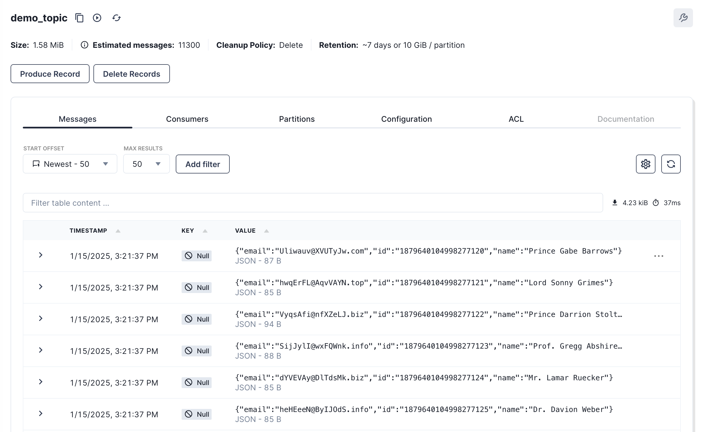Open the Start Offset Newest - 50 dropdown
This screenshot has width=703, height=432.
[70, 164]
